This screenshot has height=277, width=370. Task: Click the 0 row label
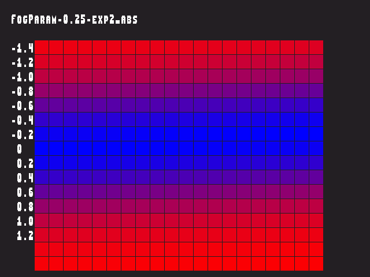pyautogui.click(x=20, y=149)
